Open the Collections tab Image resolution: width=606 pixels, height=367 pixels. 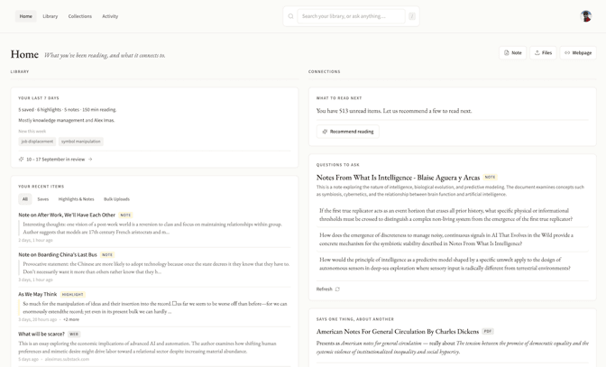[x=80, y=16]
